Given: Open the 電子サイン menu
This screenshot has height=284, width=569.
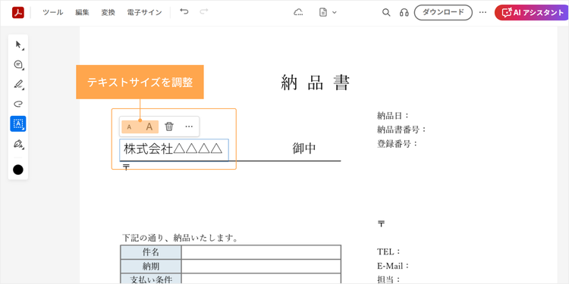Looking at the screenshot, I should [x=144, y=13].
